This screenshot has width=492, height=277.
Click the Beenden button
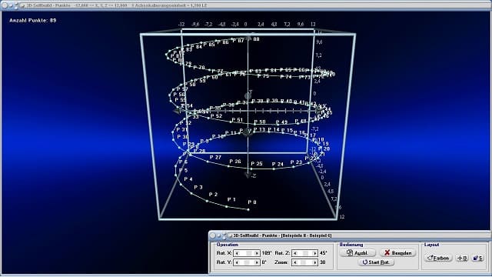[x=398, y=253]
